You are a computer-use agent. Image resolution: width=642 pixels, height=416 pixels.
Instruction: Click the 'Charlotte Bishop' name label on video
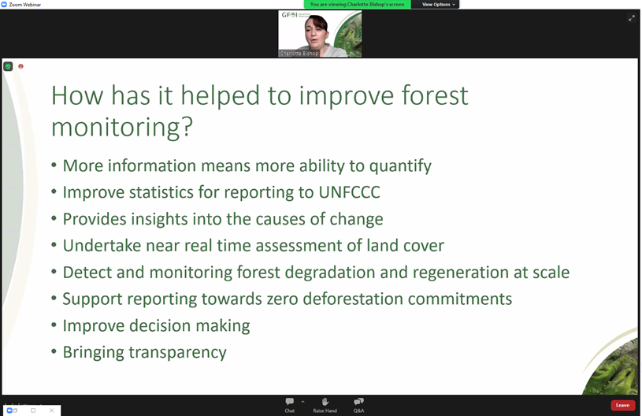(x=299, y=54)
